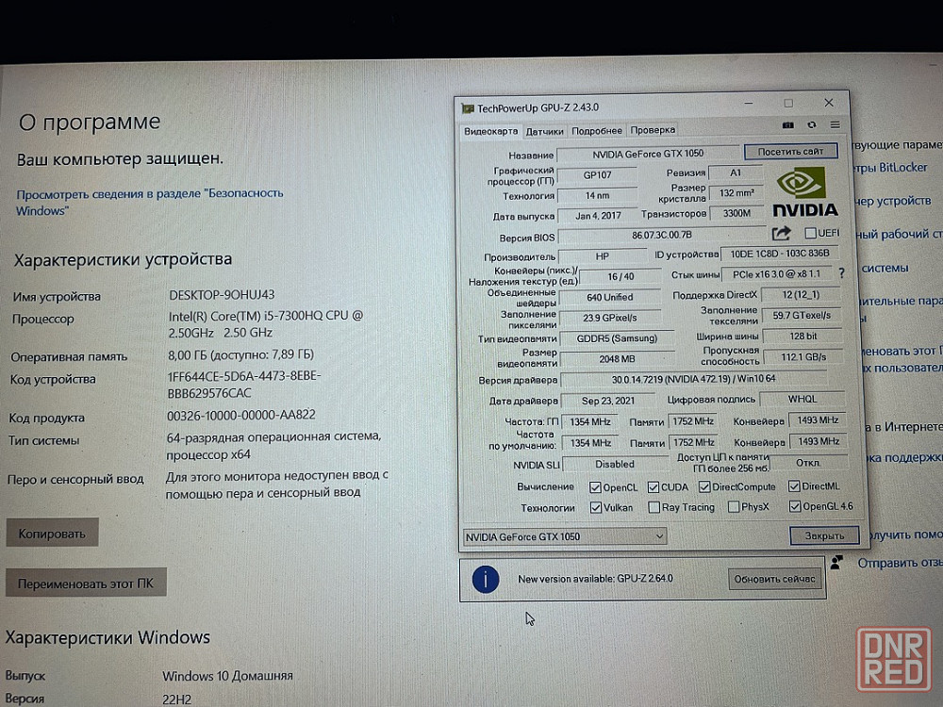Toggle the DirectCompute checkbox
943x707 pixels.
point(704,486)
